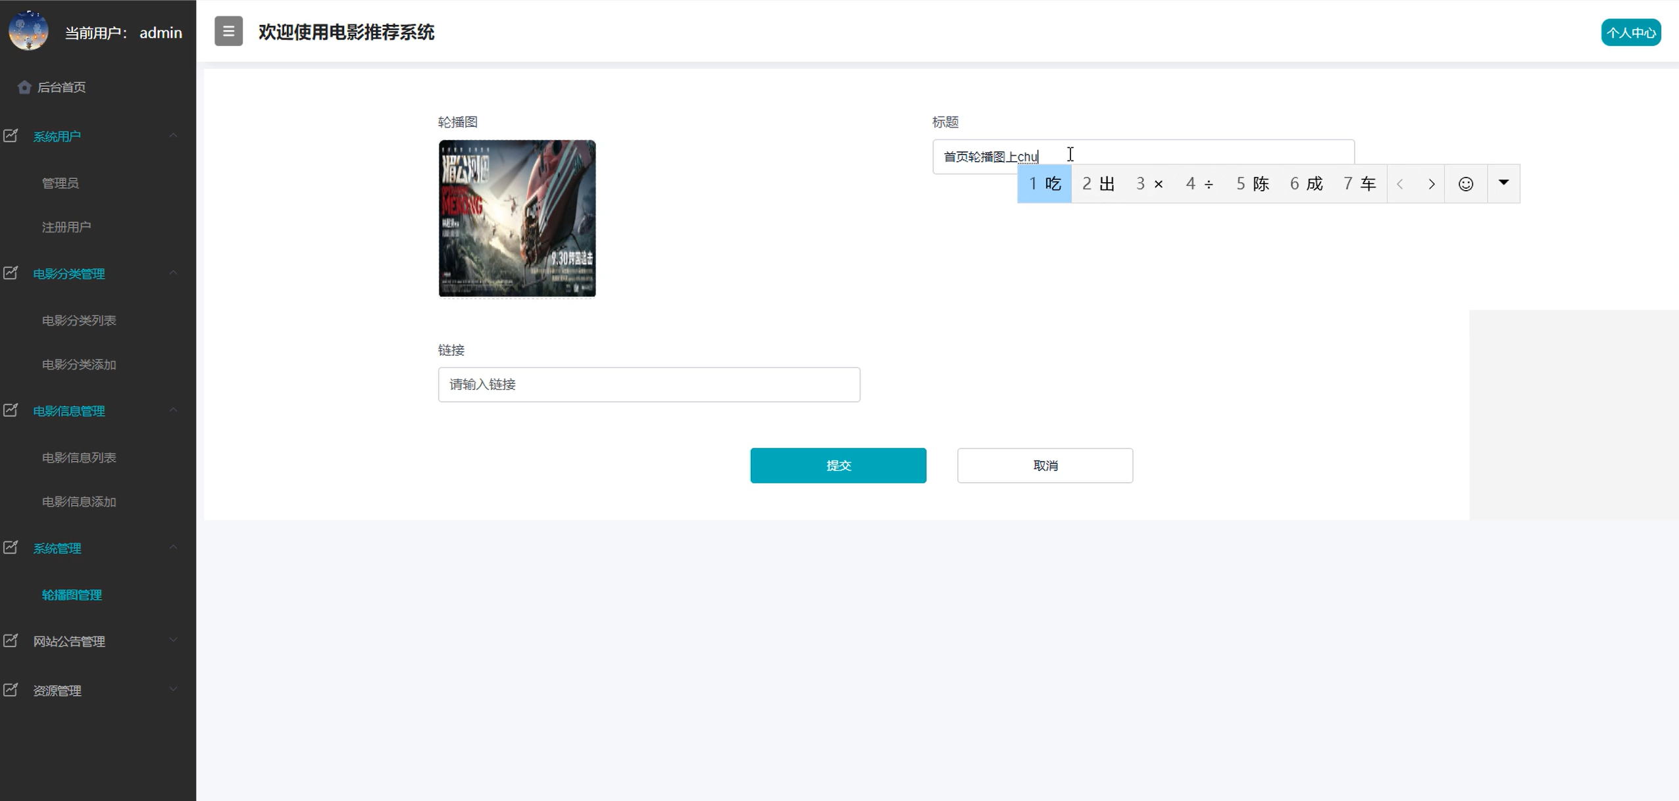Image resolution: width=1679 pixels, height=801 pixels.
Task: Click the 链接 input field
Action: [x=649, y=385]
